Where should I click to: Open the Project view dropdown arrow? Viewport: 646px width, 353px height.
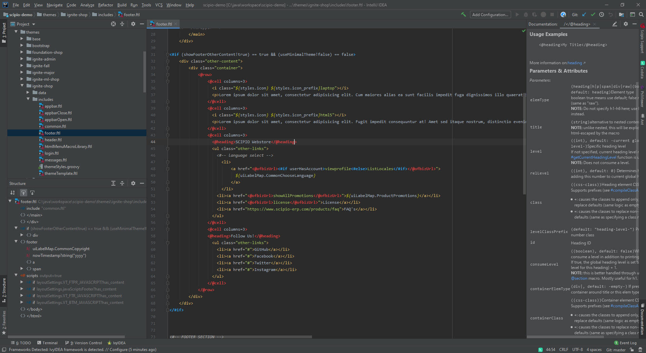(34, 24)
